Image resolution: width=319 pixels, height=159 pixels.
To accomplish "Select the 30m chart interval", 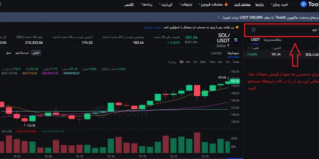I will (x=203, y=62).
